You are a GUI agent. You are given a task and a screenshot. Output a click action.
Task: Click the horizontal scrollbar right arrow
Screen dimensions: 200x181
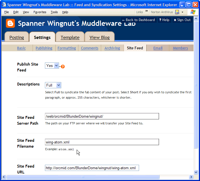191,177
